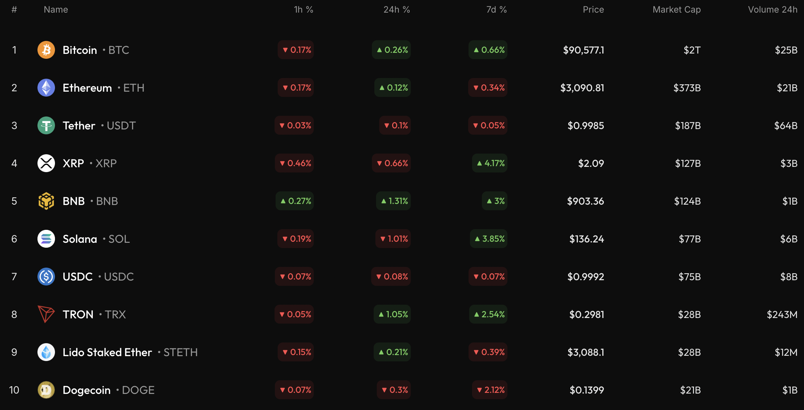Click the BNB yellow cube icon
Image resolution: width=804 pixels, height=410 pixels.
click(x=46, y=201)
